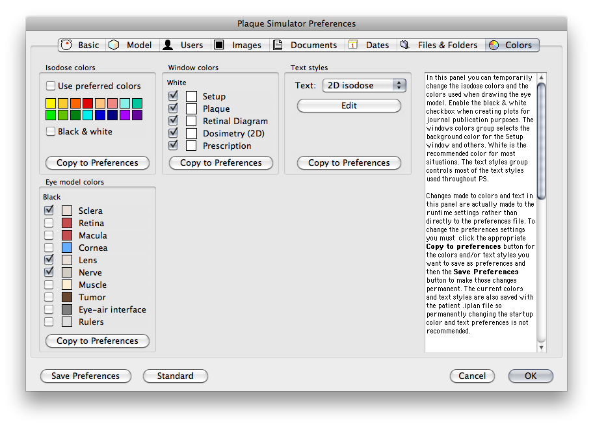Click the Cornea blue color swatch
The width and height of the screenshot is (593, 427).
click(x=67, y=248)
